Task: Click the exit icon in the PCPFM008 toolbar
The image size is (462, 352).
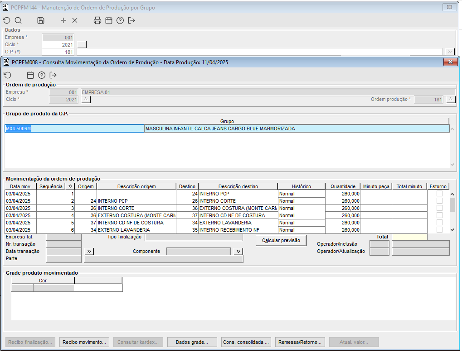Action: click(x=53, y=75)
